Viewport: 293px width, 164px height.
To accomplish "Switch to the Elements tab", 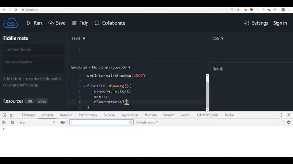I will (28, 115).
